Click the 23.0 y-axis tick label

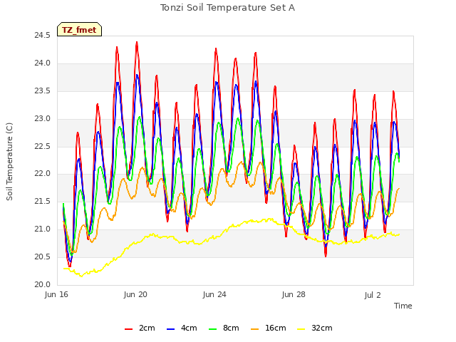tap(43, 119)
